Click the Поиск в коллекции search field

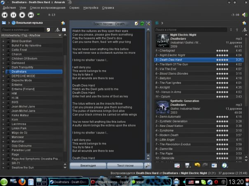click(x=23, y=30)
